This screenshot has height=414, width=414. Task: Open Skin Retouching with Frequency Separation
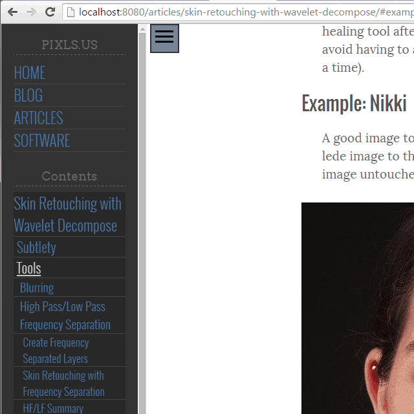pos(63,384)
